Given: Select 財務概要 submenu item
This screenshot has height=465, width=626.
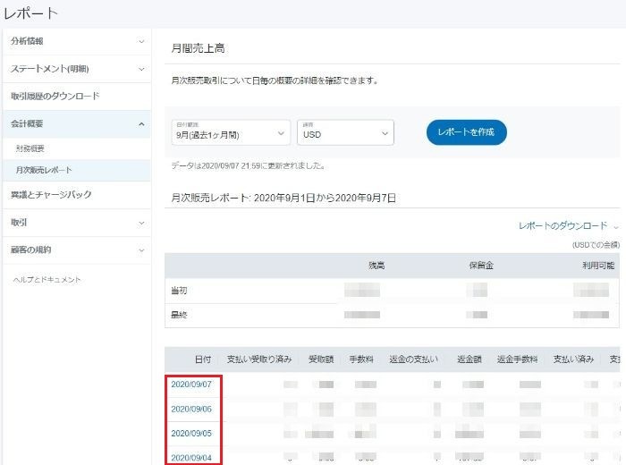Looking at the screenshot, I should (x=30, y=148).
